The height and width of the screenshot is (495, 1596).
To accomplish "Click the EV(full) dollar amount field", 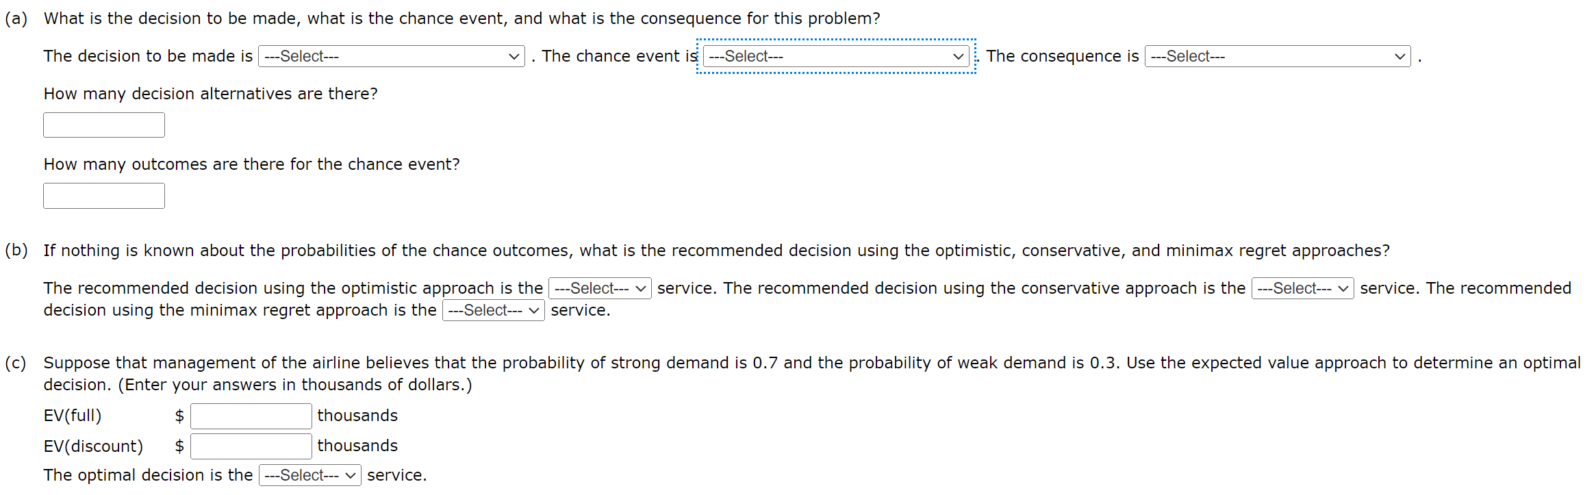I will (x=251, y=416).
